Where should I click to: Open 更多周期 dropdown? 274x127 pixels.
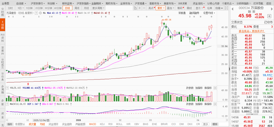pos(98,8)
